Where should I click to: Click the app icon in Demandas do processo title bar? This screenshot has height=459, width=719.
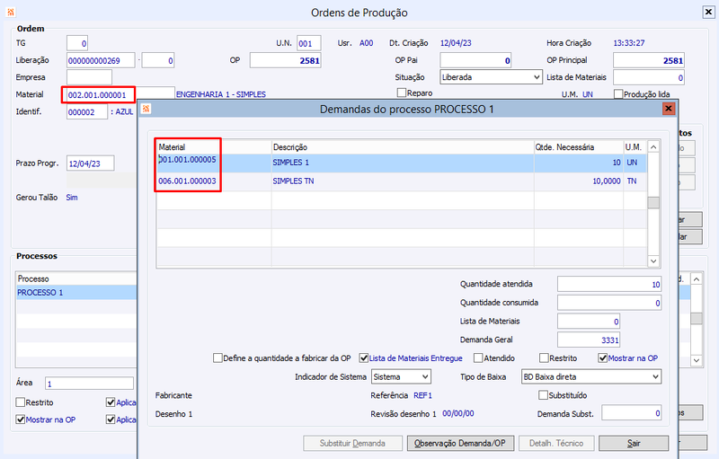click(x=146, y=109)
